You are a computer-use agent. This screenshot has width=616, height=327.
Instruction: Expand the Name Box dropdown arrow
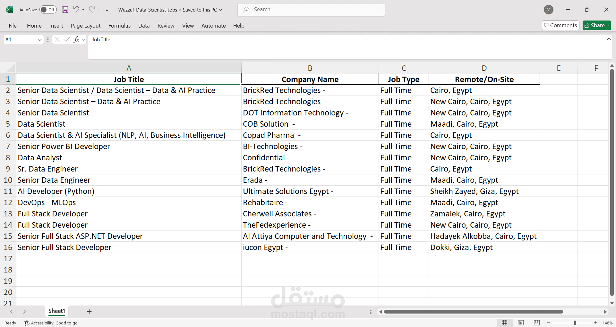point(39,40)
